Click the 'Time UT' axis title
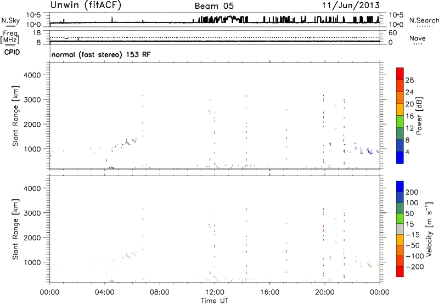 coord(215,300)
